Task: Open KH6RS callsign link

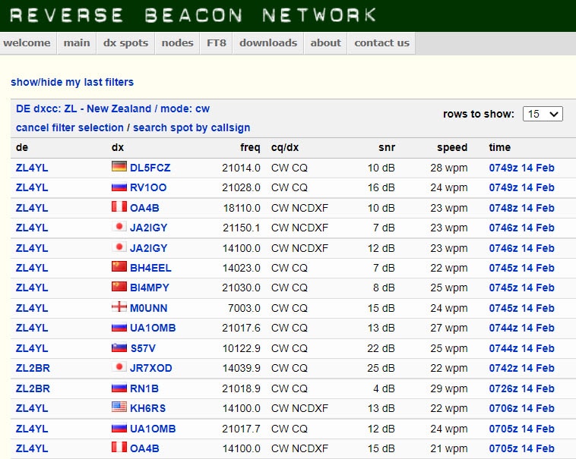Action: click(147, 408)
